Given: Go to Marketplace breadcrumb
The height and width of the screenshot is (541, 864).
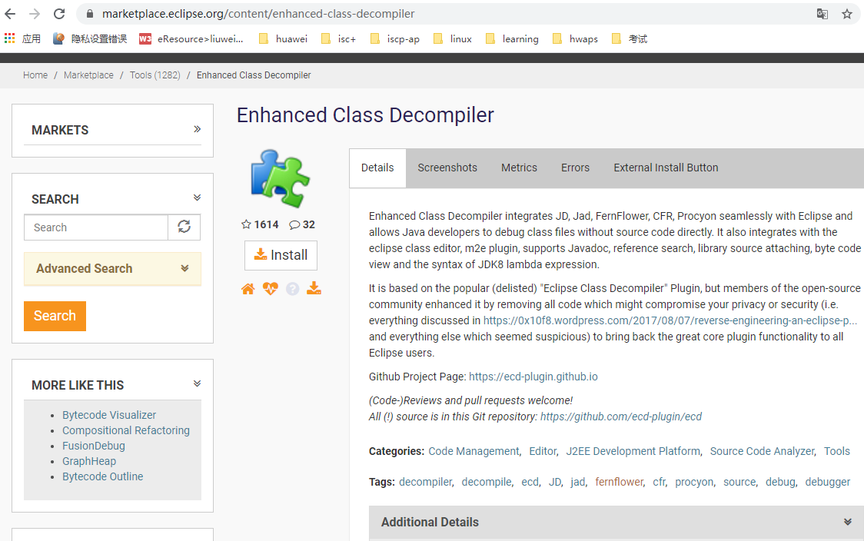Looking at the screenshot, I should coord(88,75).
